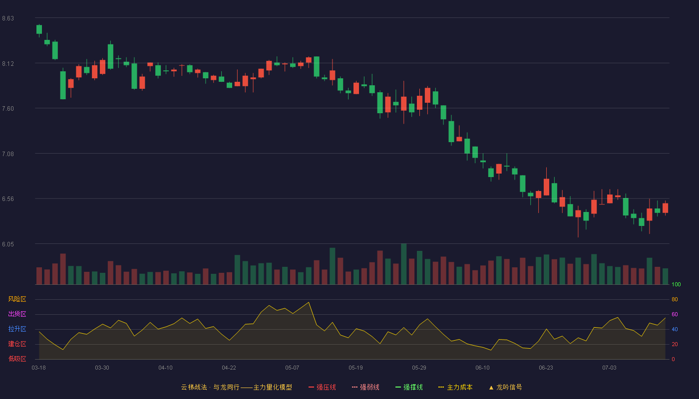699x399 pixels.
Task: Click the tallest green volume bar
Action: pyautogui.click(x=403, y=264)
